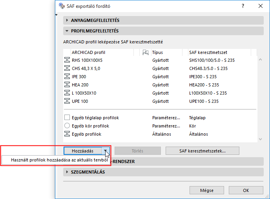Click the L 100X50X10 profile icon
Screen dimensions: 270x199
(x=67, y=93)
